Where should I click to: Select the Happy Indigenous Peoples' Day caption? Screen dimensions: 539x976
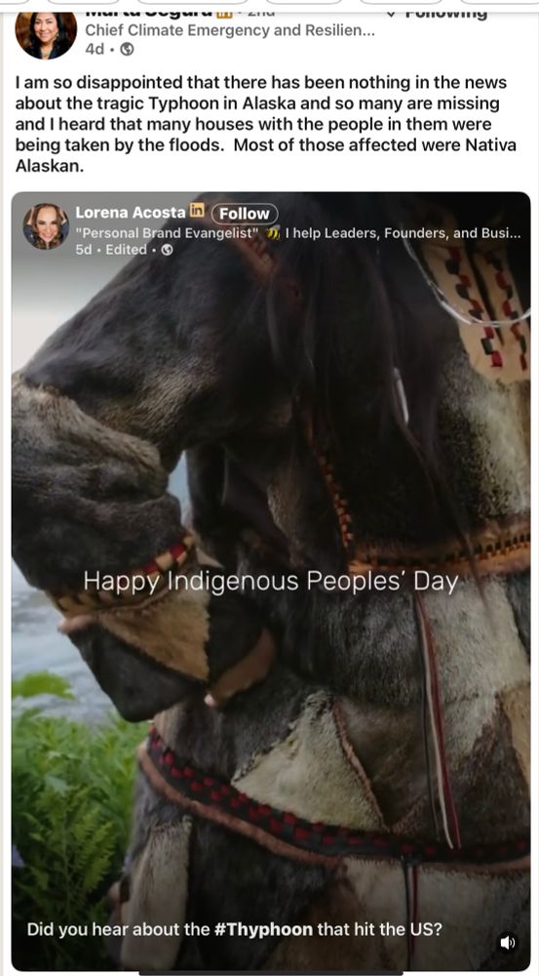[271, 582]
